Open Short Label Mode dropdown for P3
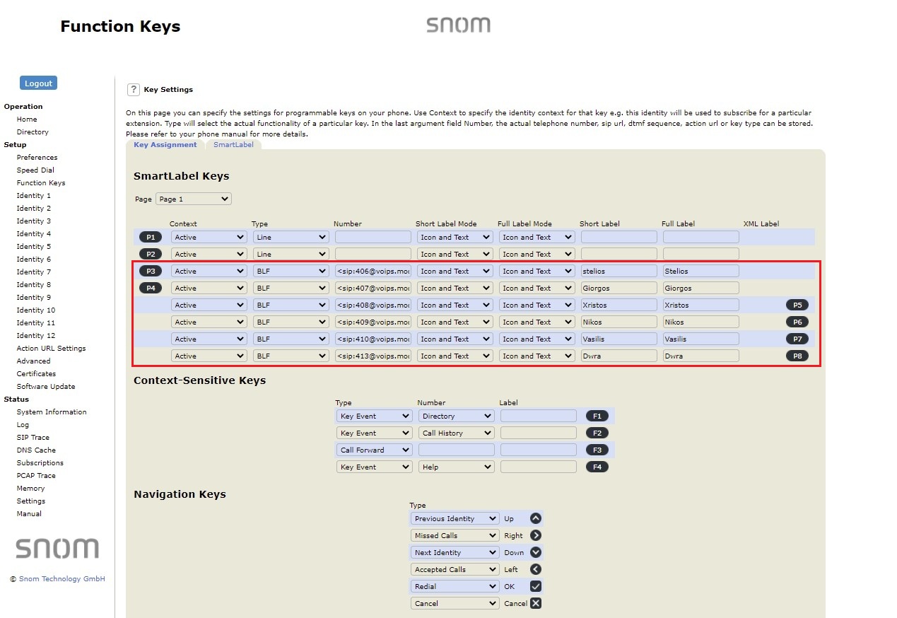The image size is (897, 618). (x=455, y=271)
